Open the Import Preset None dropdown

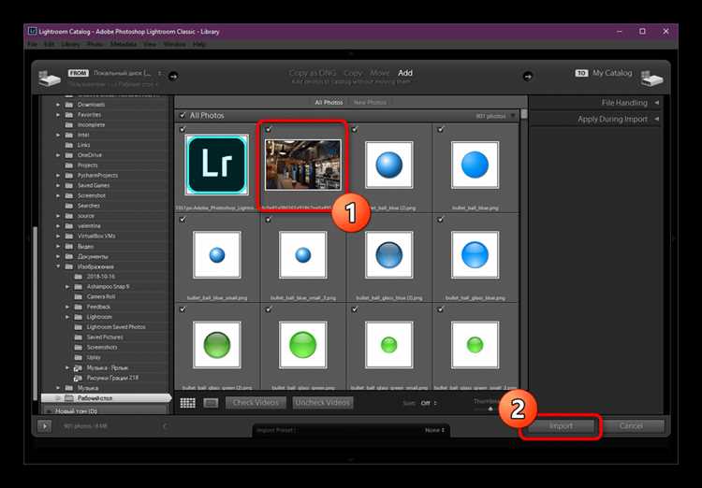(435, 430)
